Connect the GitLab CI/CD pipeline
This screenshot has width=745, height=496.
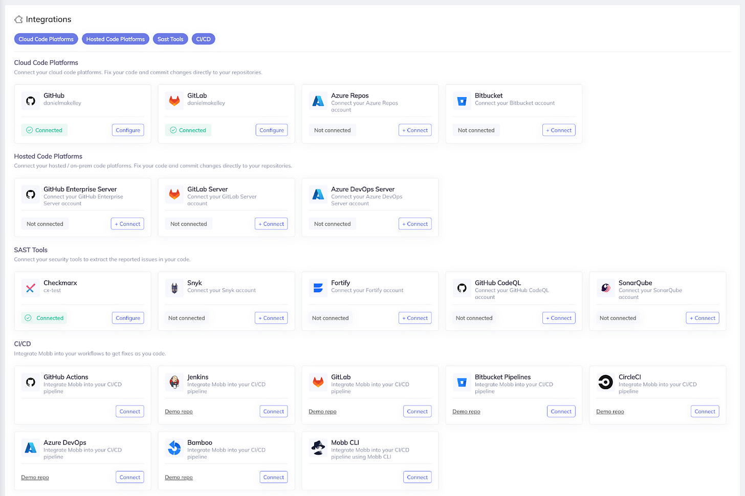418,411
